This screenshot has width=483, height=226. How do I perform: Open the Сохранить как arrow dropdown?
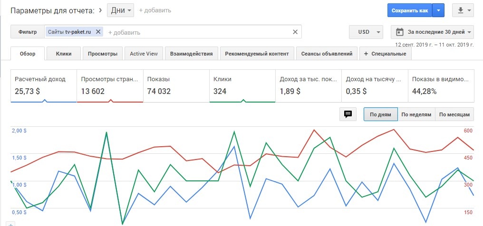tap(439, 10)
